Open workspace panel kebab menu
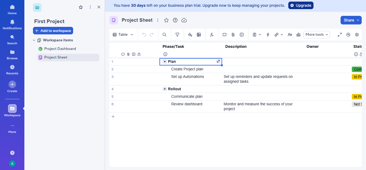366x170 pixels. click(x=90, y=7)
